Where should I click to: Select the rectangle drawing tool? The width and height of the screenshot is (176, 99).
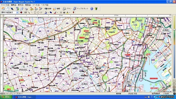click(35, 12)
